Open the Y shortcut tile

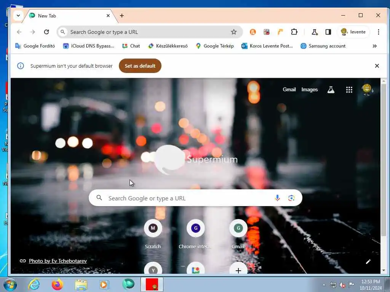(x=153, y=269)
